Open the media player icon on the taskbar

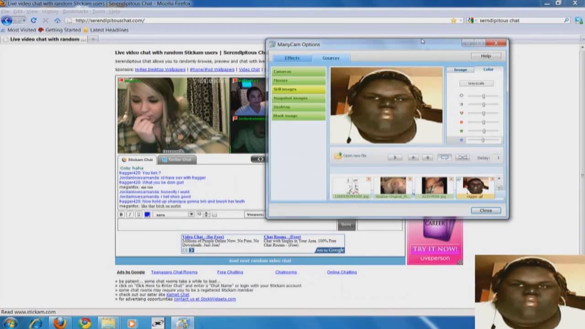click(x=132, y=323)
